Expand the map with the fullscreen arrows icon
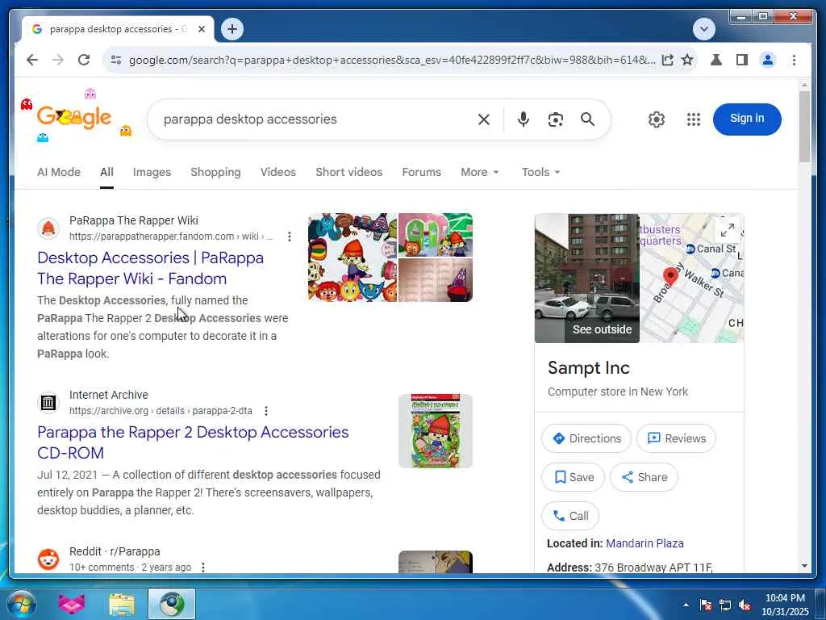The image size is (826, 620). [728, 230]
